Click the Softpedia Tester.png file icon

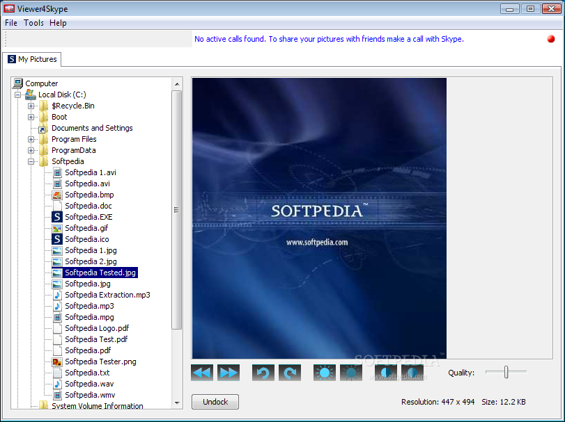click(57, 362)
